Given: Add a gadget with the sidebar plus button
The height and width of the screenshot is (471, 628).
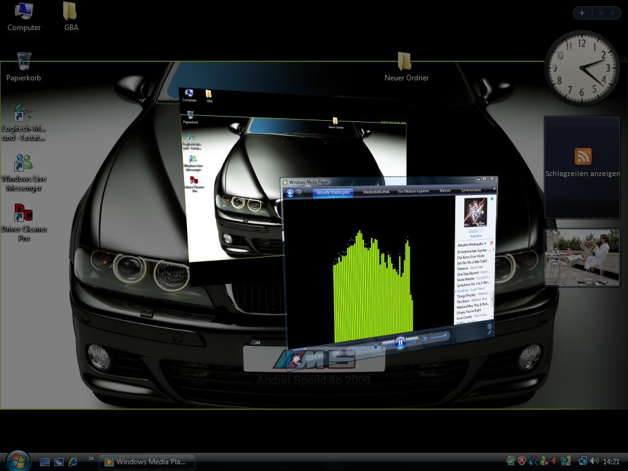Looking at the screenshot, I should coord(581,13).
